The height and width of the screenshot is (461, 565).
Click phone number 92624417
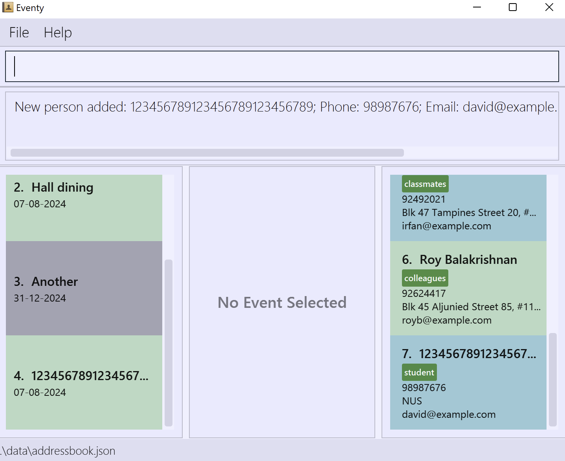[424, 294]
